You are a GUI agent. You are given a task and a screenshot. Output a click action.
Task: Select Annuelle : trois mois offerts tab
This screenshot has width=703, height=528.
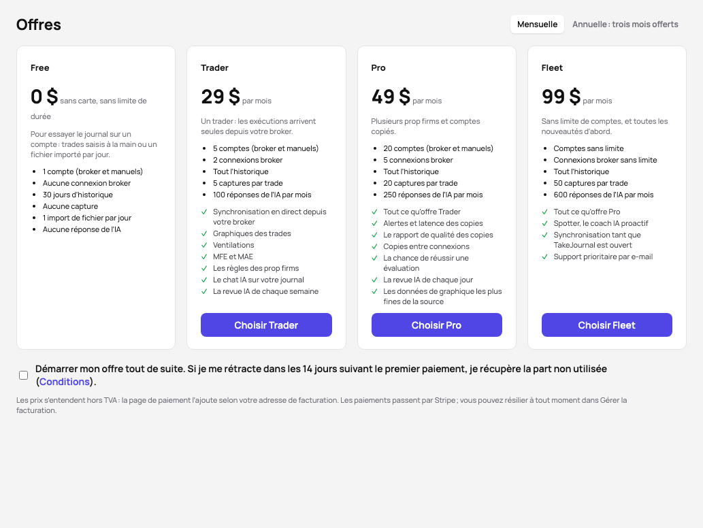(x=625, y=24)
